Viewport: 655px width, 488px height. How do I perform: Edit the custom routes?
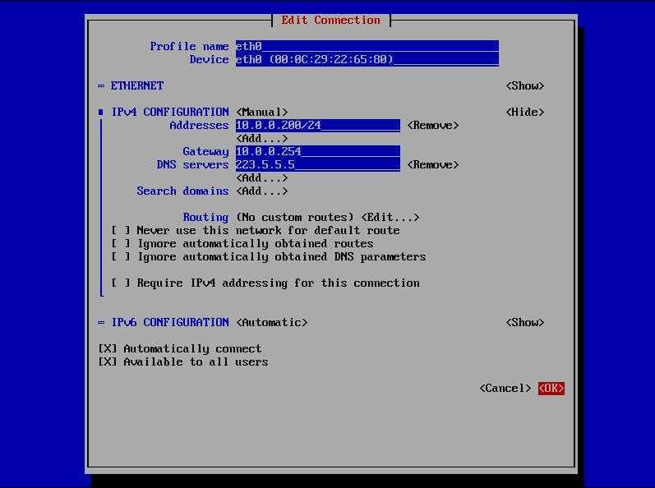390,217
